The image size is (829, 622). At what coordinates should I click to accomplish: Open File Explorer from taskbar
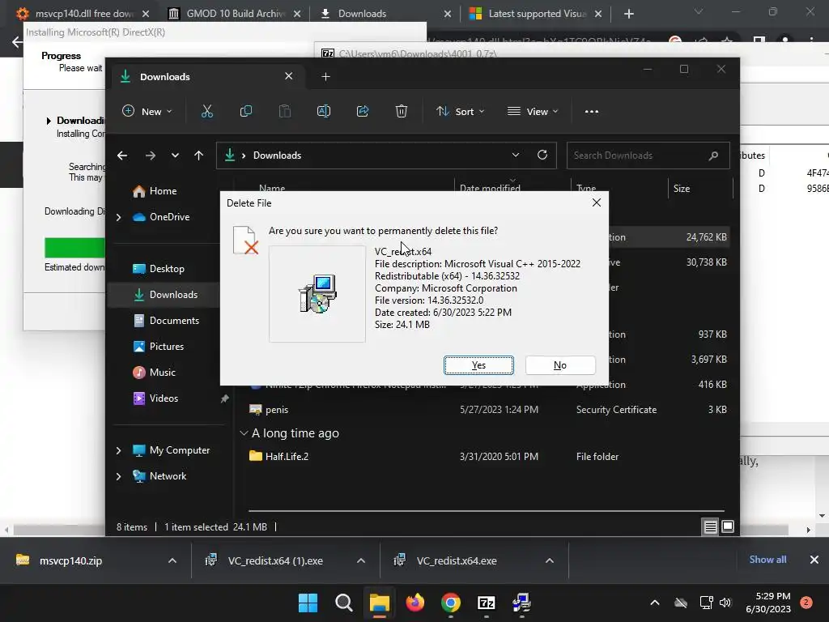coord(379,603)
